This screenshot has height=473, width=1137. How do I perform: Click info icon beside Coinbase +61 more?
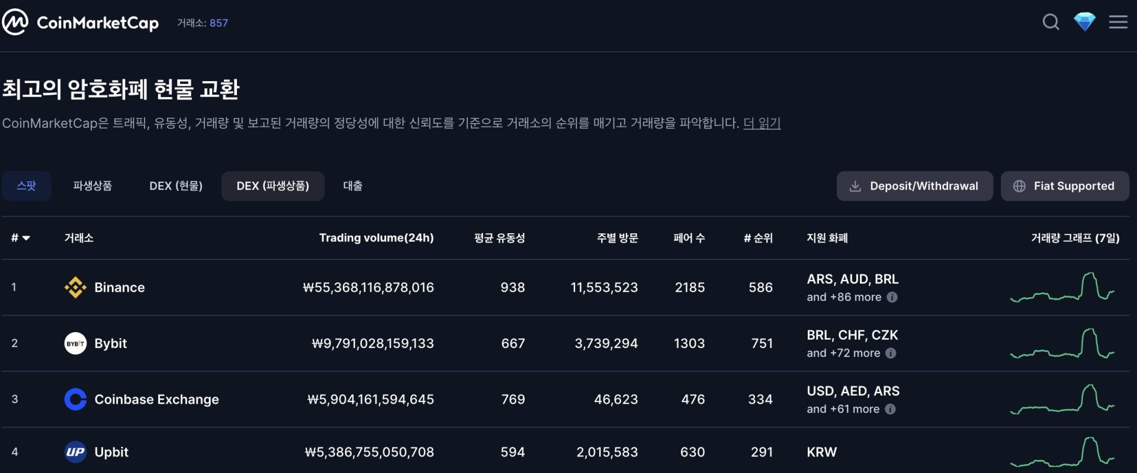[x=890, y=409]
